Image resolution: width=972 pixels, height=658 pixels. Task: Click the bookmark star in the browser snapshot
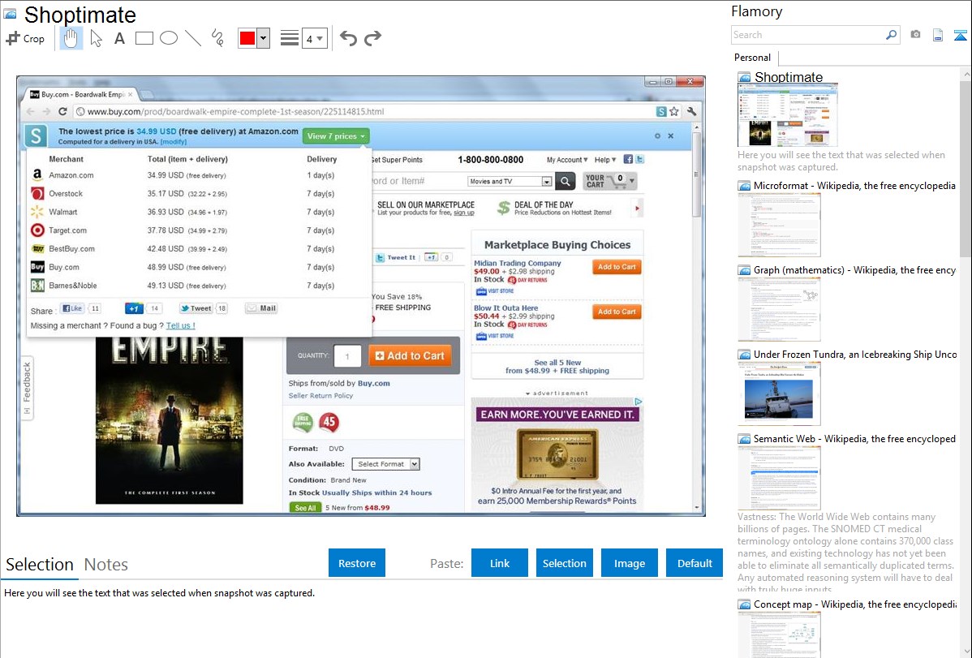click(674, 112)
